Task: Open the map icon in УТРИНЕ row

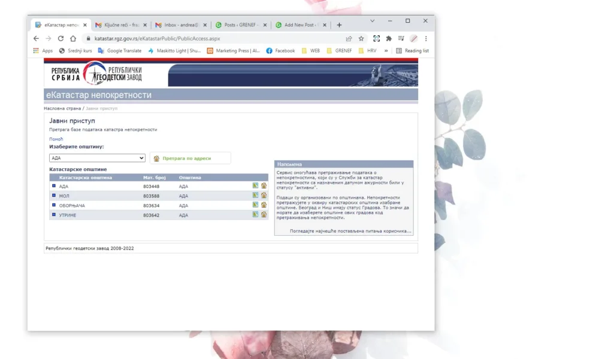Action: pos(255,214)
